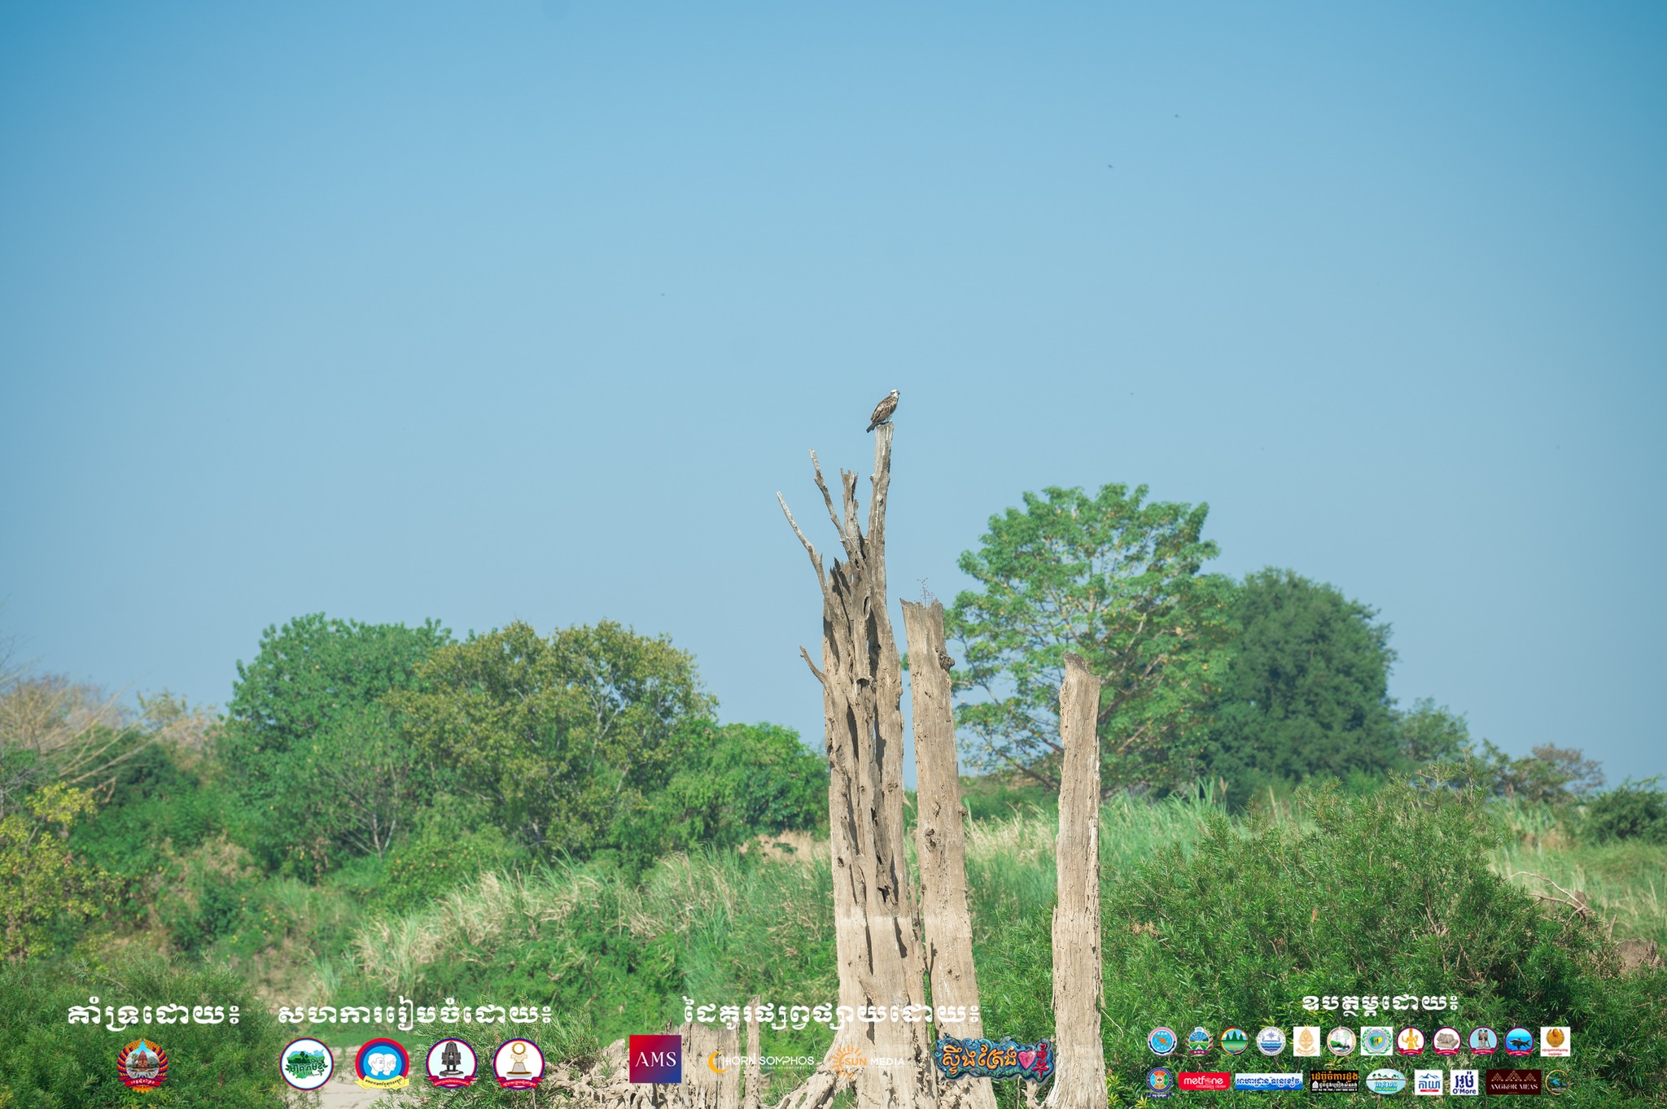Click the Sun Media logo
Image resolution: width=1667 pixels, height=1109 pixels.
(868, 1061)
